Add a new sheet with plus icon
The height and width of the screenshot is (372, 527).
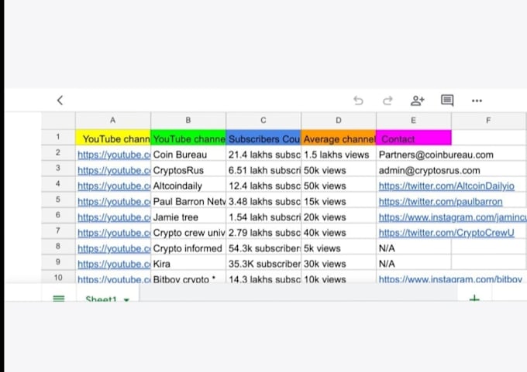pyautogui.click(x=474, y=298)
